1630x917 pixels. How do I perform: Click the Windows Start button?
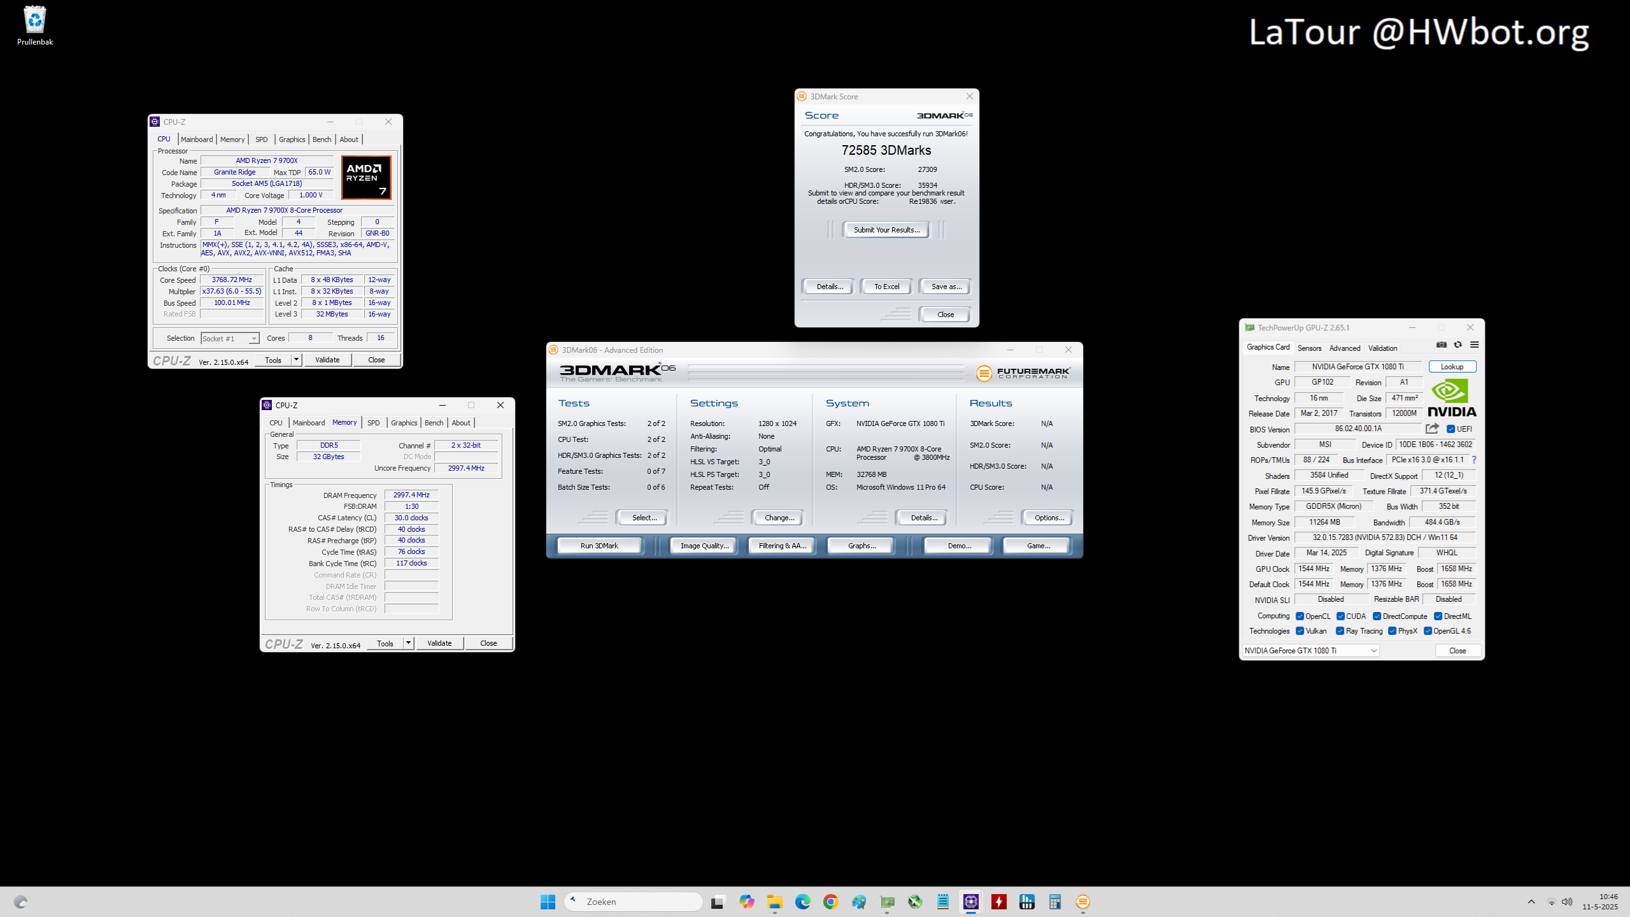point(548,902)
